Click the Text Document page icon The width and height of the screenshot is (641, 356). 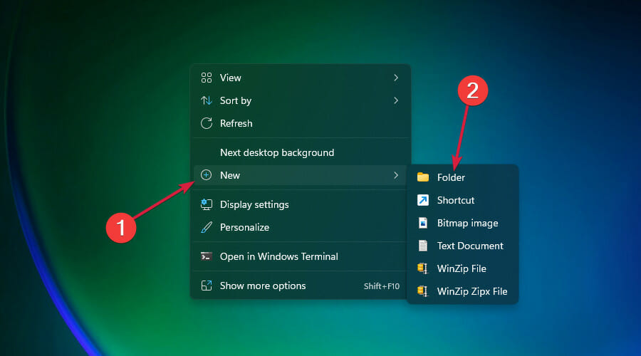pos(422,246)
